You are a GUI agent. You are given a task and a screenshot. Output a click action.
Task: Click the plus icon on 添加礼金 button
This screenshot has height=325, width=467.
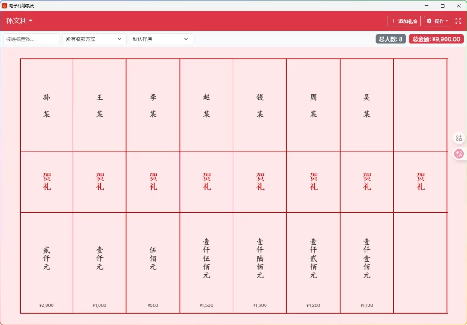click(394, 21)
